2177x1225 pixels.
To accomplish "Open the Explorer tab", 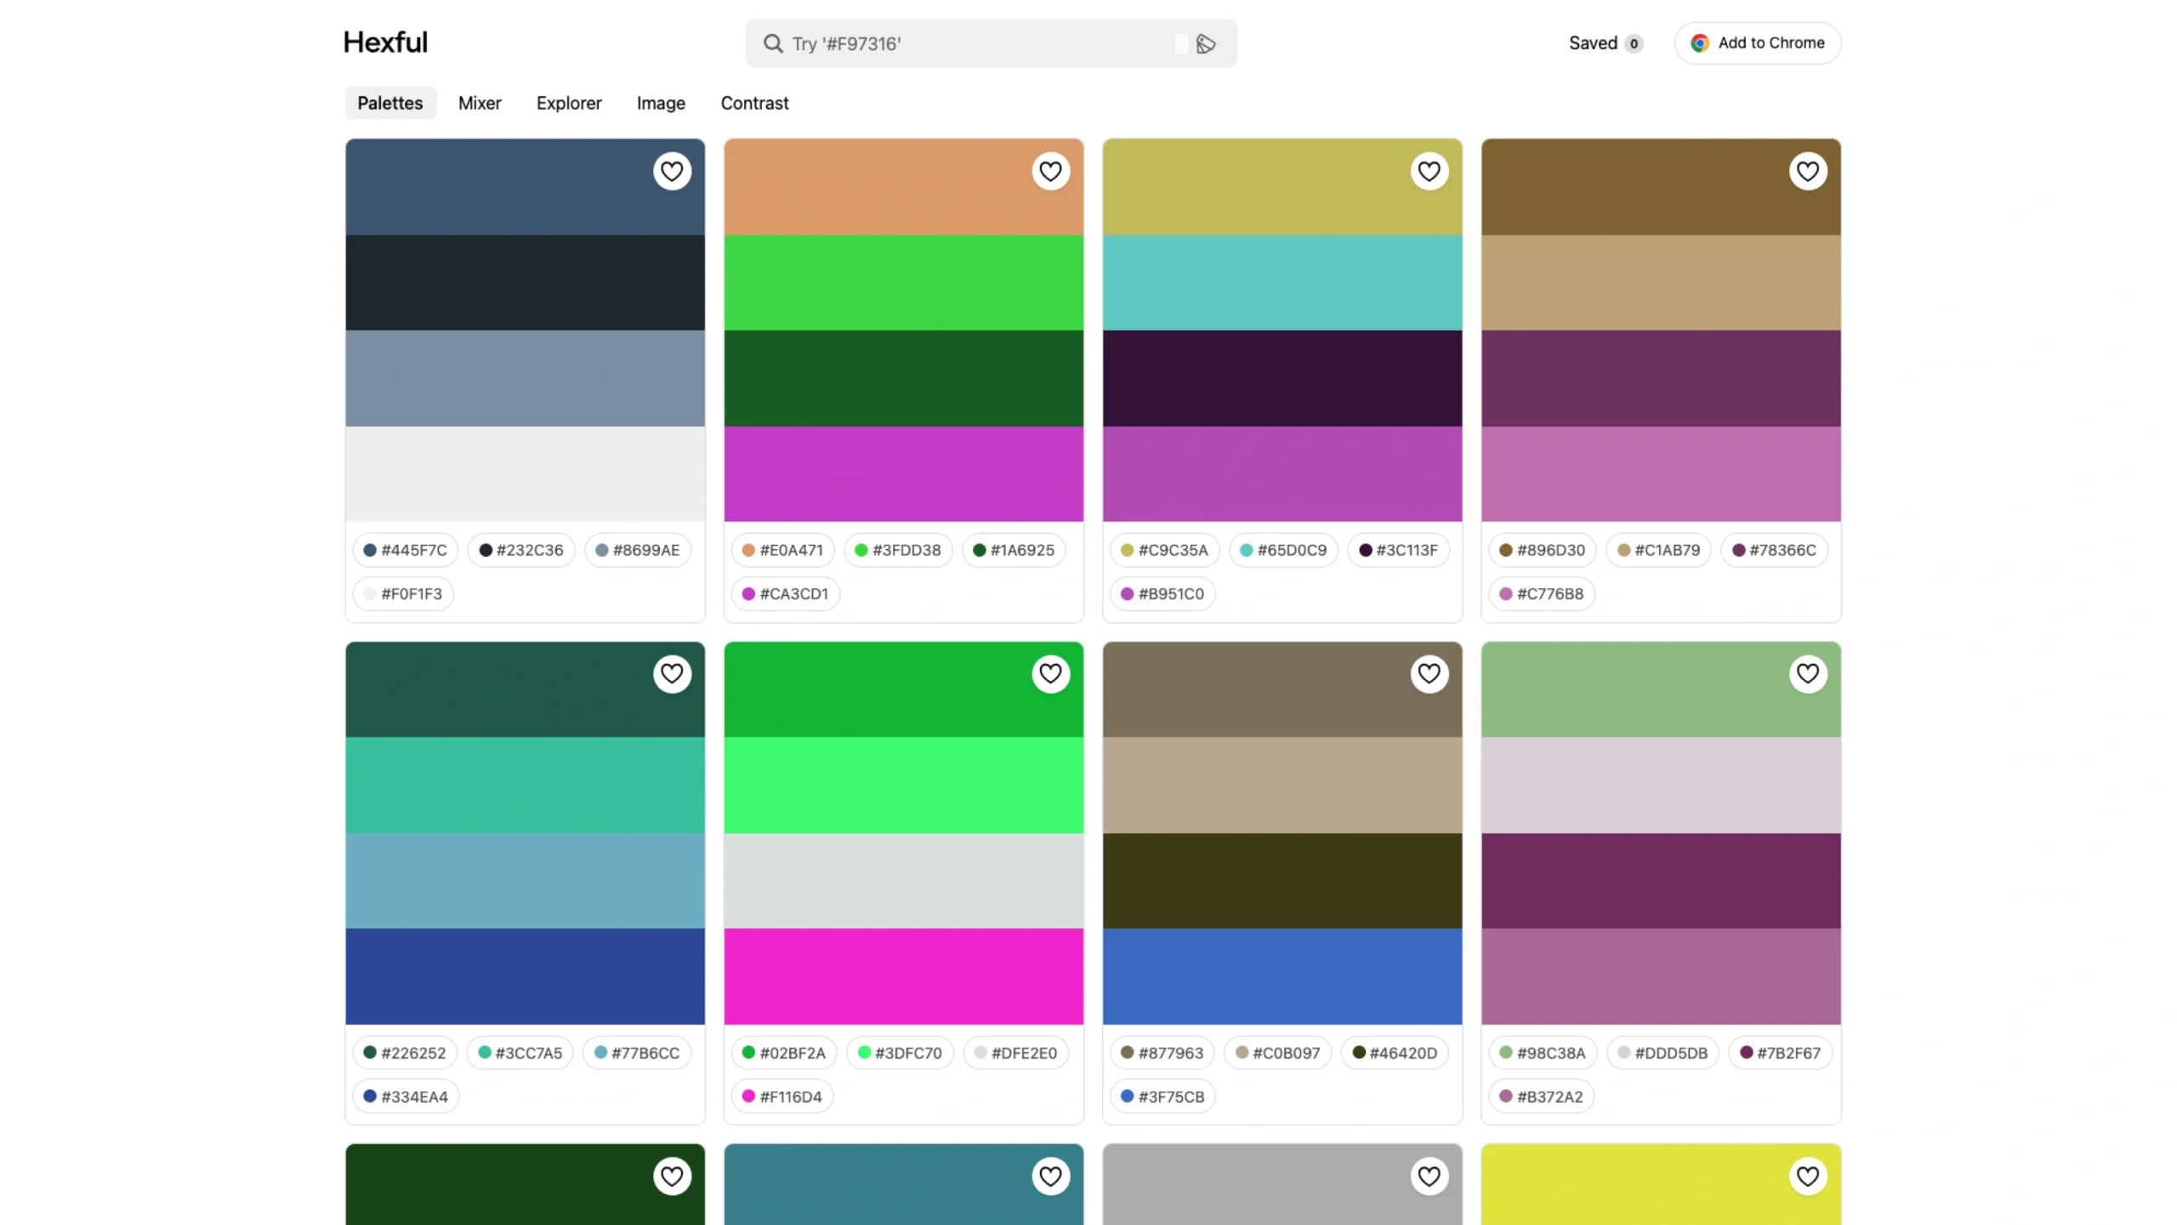I will [569, 103].
